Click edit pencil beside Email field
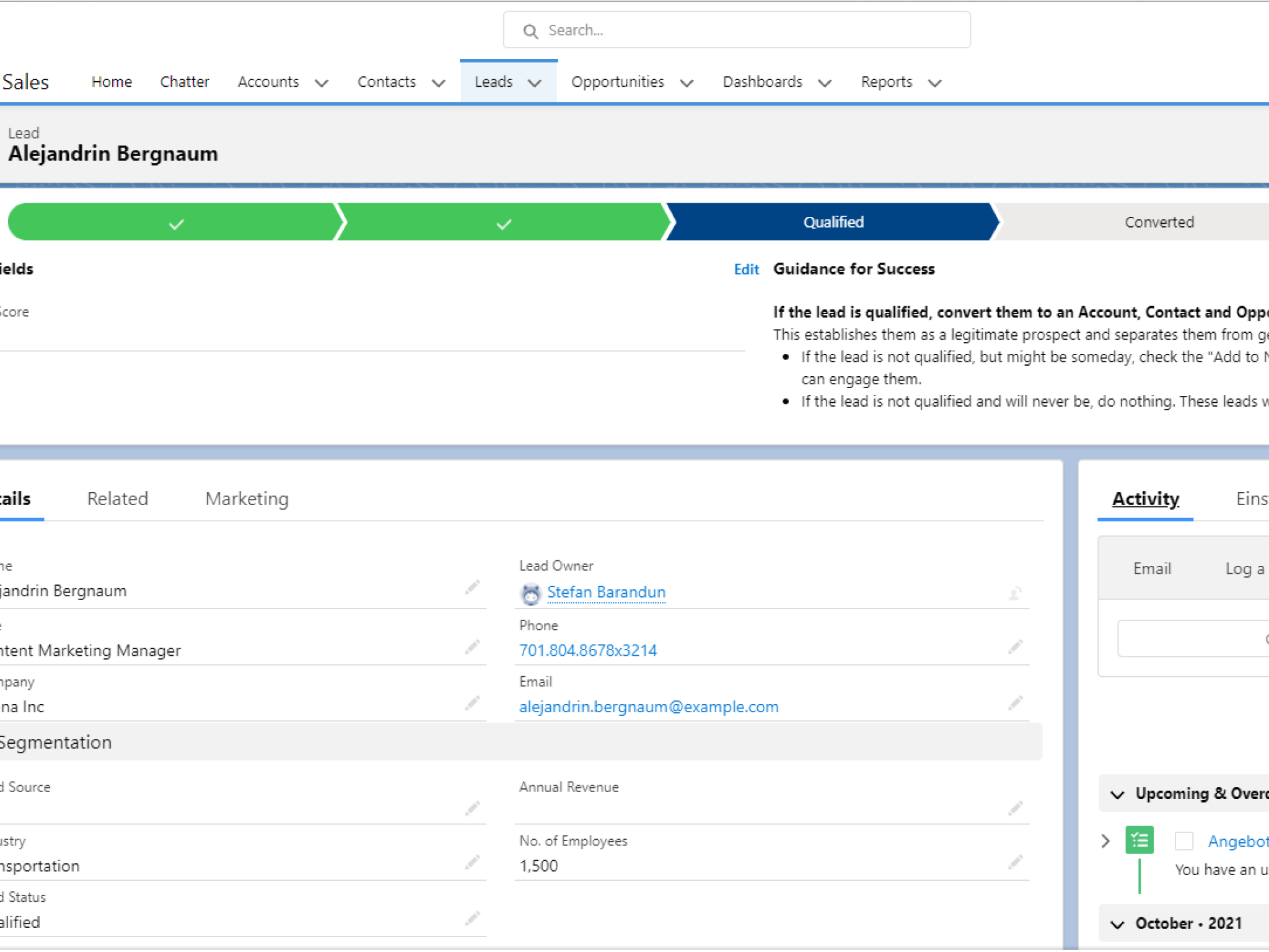 (1015, 703)
